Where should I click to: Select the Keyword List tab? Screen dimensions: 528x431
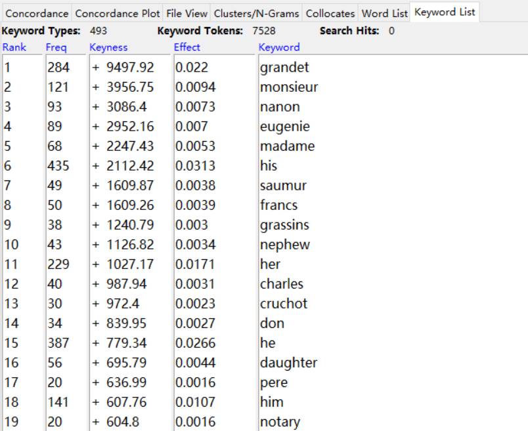tap(445, 12)
